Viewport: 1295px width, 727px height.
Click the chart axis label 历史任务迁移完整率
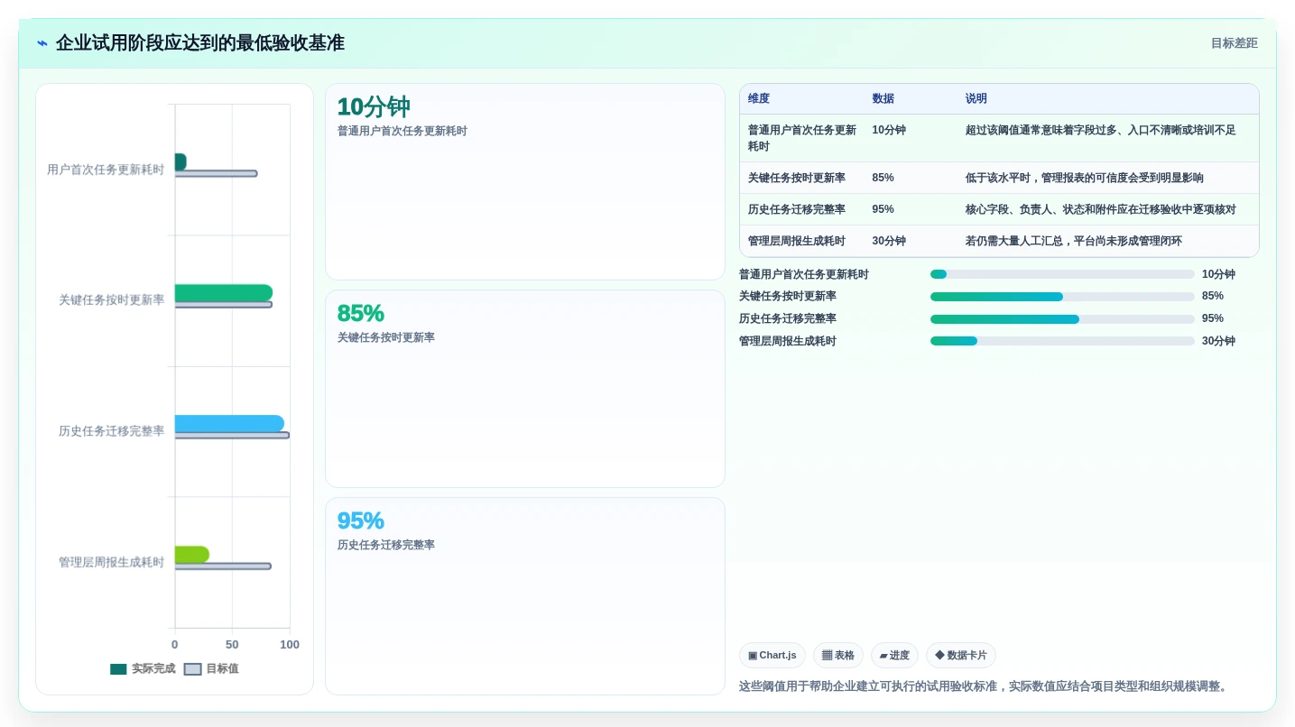(112, 431)
